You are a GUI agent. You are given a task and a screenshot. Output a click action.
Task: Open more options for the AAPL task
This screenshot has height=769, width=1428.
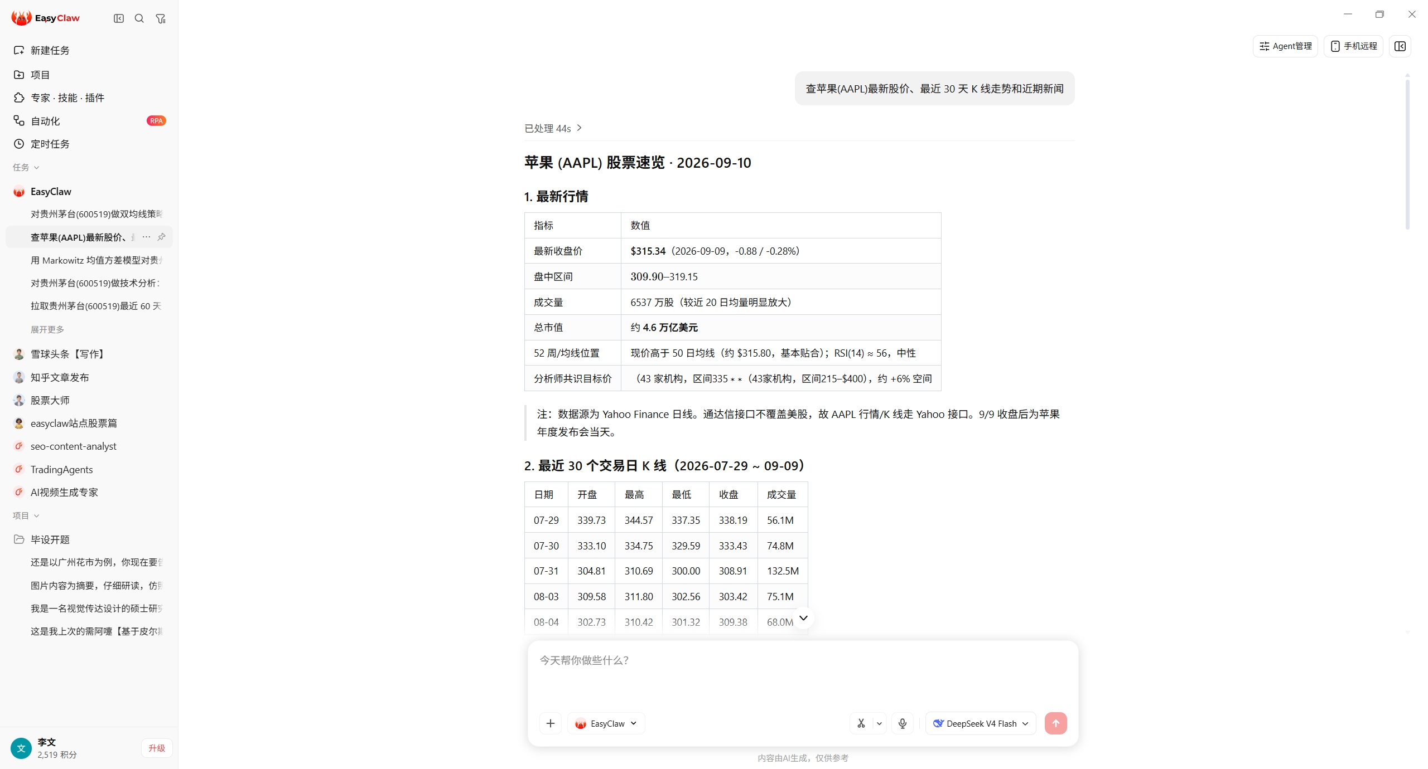click(146, 237)
